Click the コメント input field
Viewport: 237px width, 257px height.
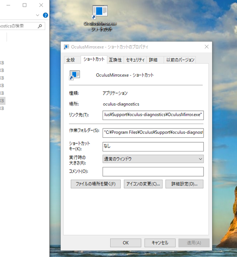click(153, 171)
